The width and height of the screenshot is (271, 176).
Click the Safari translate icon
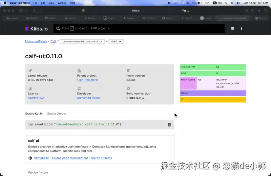pos(184,11)
